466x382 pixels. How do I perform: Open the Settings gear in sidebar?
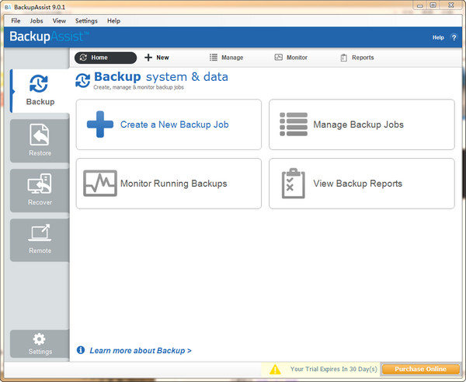tap(40, 343)
